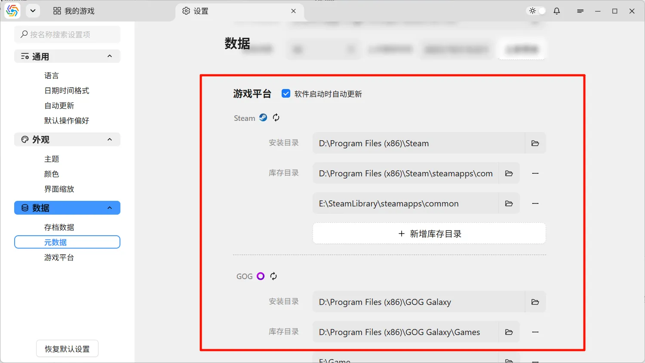Collapse the 外观 section
The width and height of the screenshot is (645, 363).
click(x=110, y=139)
